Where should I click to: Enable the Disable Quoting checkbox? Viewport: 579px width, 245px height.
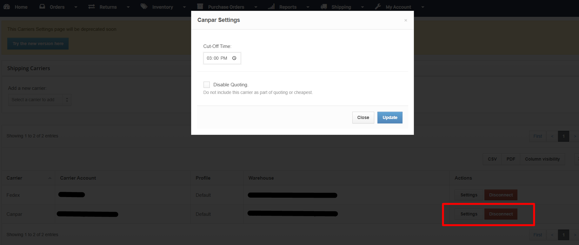tap(207, 85)
